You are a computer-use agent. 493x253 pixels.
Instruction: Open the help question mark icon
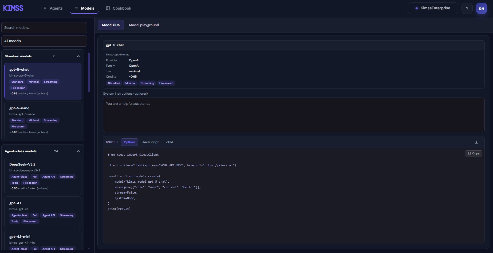[467, 8]
